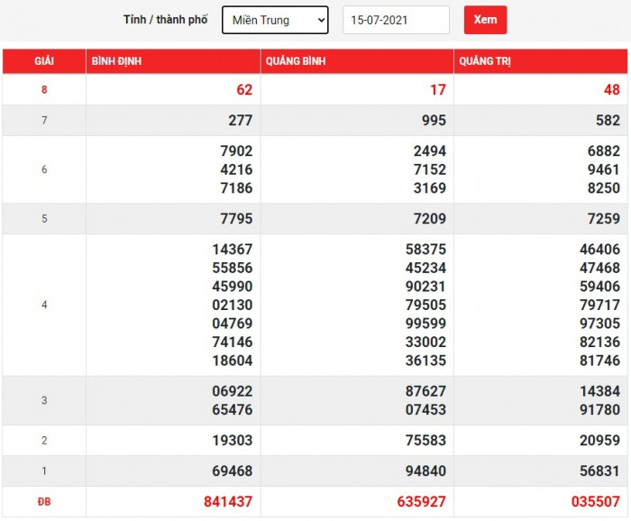
Task: Click the ĐB row label
Action: click(x=44, y=502)
